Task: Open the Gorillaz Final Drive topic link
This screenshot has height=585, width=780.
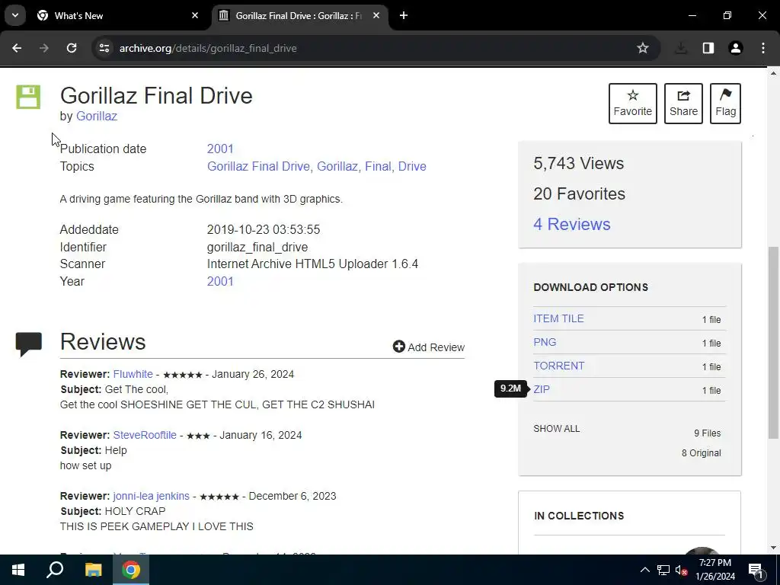Action: tap(258, 166)
